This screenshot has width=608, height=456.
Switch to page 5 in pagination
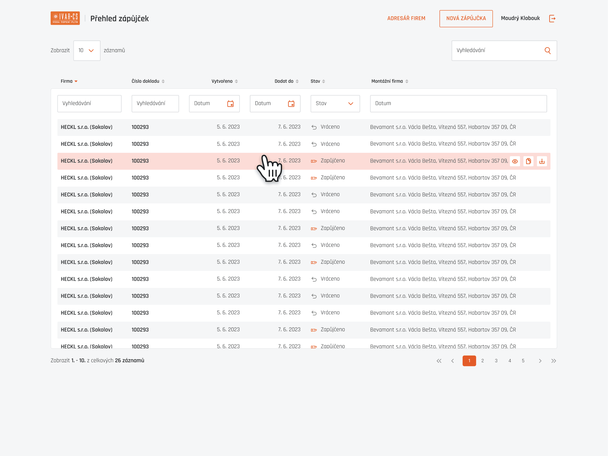tap(523, 361)
